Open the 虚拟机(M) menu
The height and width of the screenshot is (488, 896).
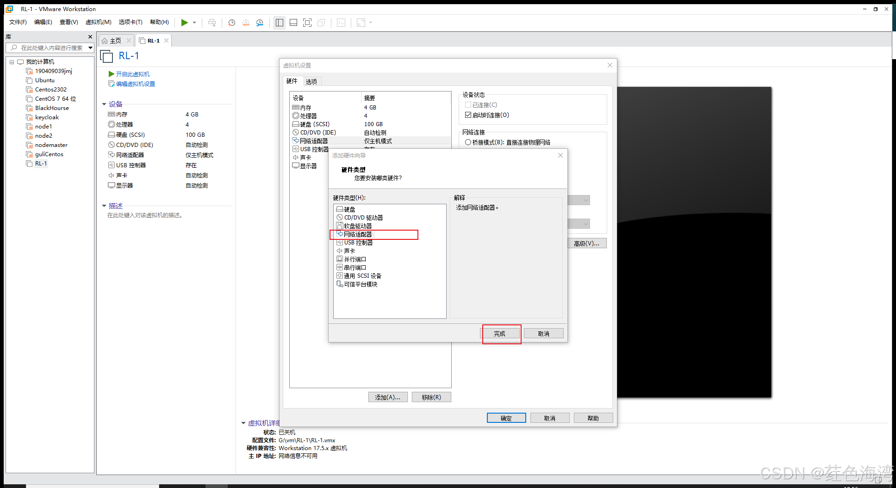pos(99,22)
